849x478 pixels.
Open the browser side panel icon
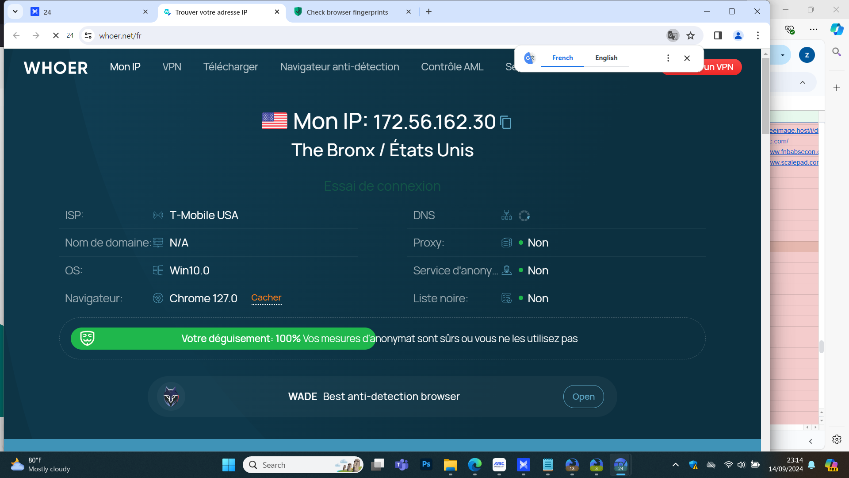pyautogui.click(x=718, y=35)
